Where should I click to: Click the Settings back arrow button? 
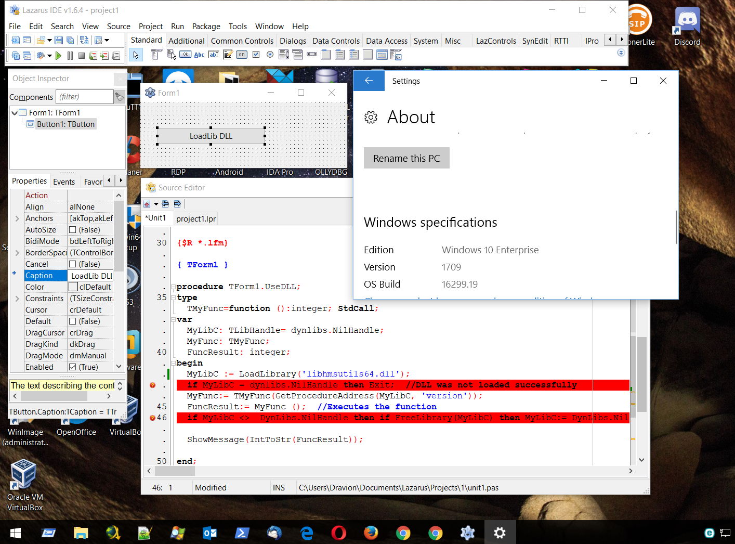[x=369, y=81]
